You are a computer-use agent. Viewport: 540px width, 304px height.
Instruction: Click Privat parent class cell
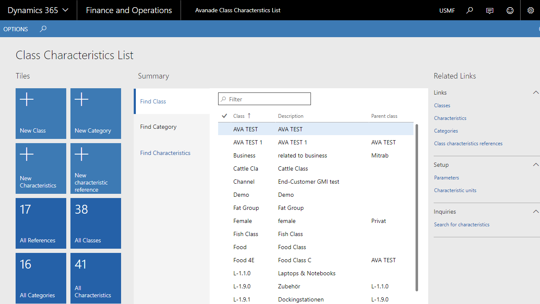coord(378,221)
